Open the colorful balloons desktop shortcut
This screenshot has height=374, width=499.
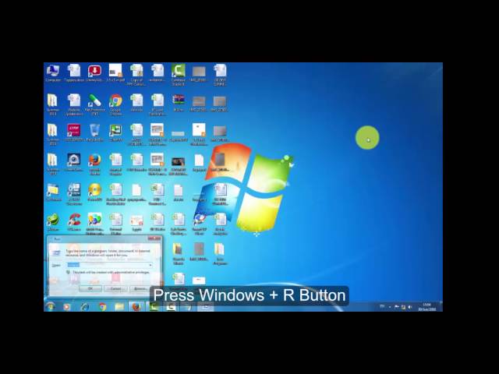tap(94, 224)
